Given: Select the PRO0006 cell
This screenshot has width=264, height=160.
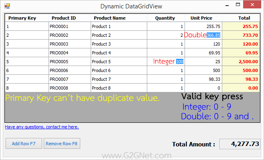Looking at the screenshot, I should coord(70,70).
